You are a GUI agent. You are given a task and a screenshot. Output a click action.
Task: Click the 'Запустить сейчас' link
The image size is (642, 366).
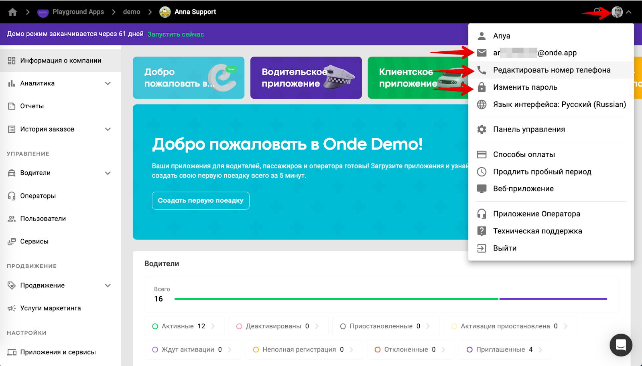pyautogui.click(x=176, y=34)
